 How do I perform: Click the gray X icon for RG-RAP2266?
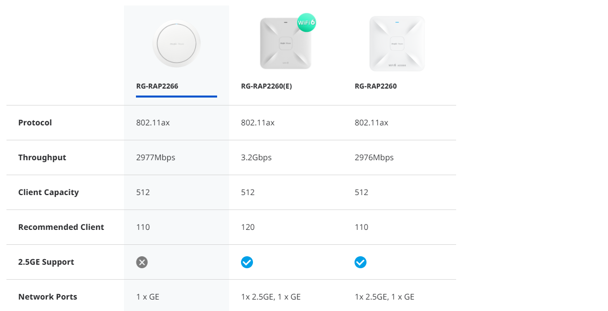pyautogui.click(x=142, y=262)
